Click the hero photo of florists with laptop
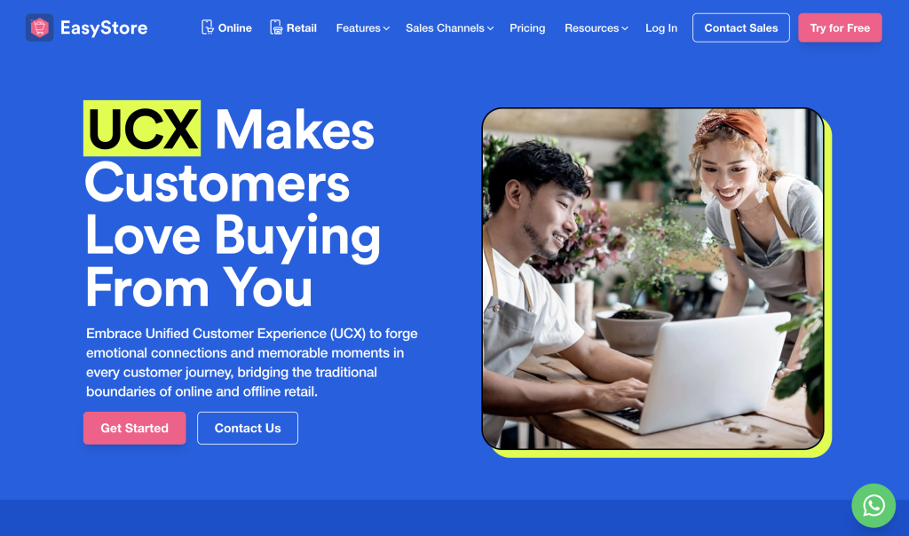The image size is (909, 536). [652, 278]
